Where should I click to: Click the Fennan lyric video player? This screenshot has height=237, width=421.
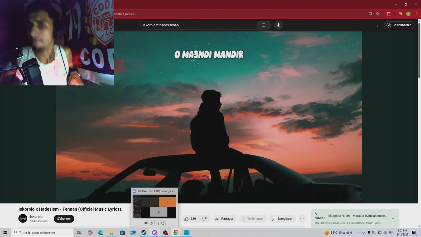coord(209,117)
